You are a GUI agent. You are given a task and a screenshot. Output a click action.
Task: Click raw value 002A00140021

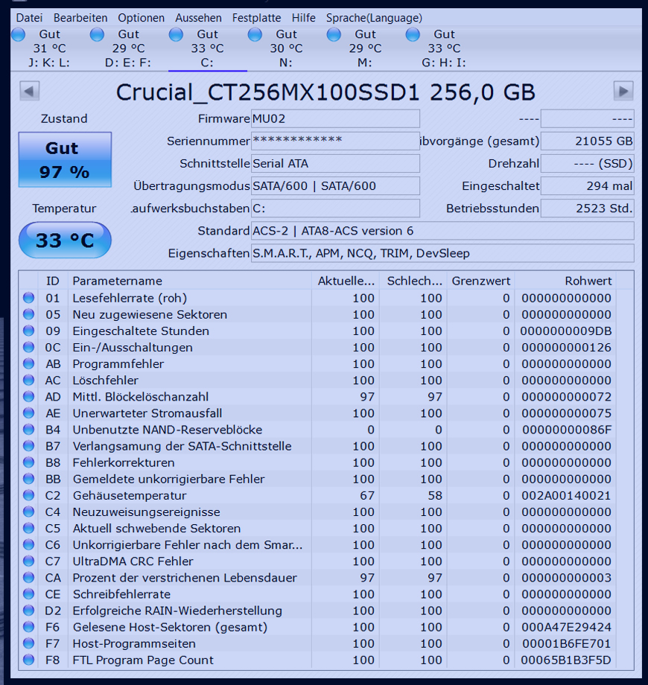click(x=566, y=495)
